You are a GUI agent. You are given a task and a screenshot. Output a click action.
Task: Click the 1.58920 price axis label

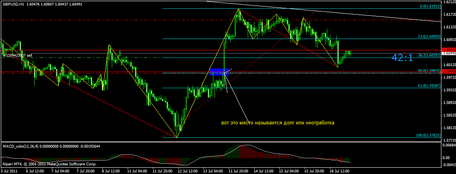point(449,103)
